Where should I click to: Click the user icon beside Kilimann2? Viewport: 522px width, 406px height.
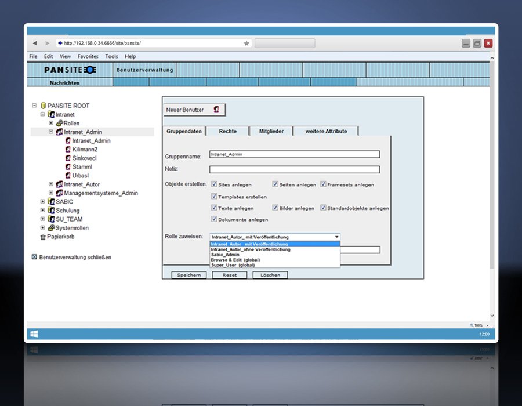pos(68,149)
